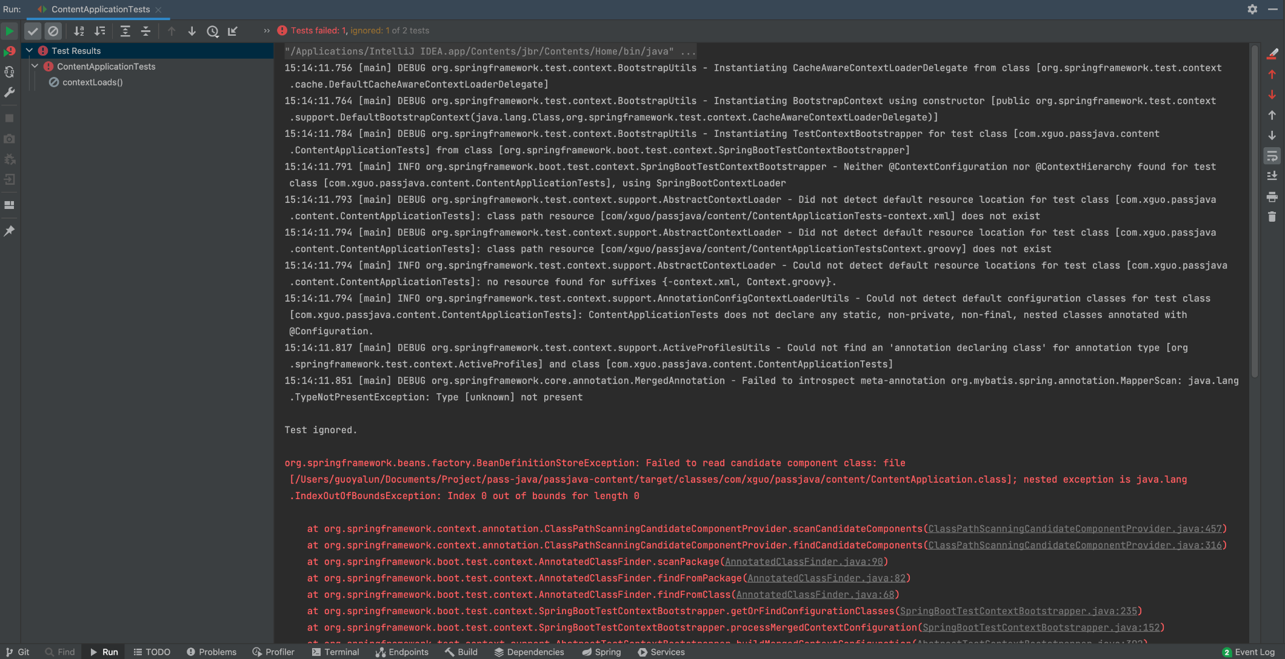Click the green Rerun tests button

(x=9, y=31)
